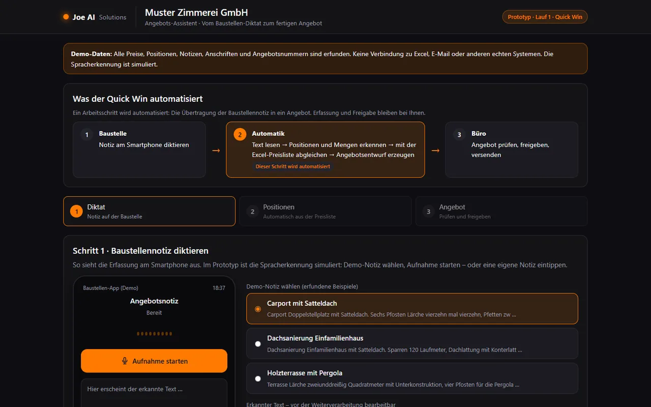Click the Joe AI Solutions brand text
The width and height of the screenshot is (651, 407).
click(x=99, y=17)
